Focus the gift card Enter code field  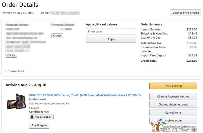point(111,31)
